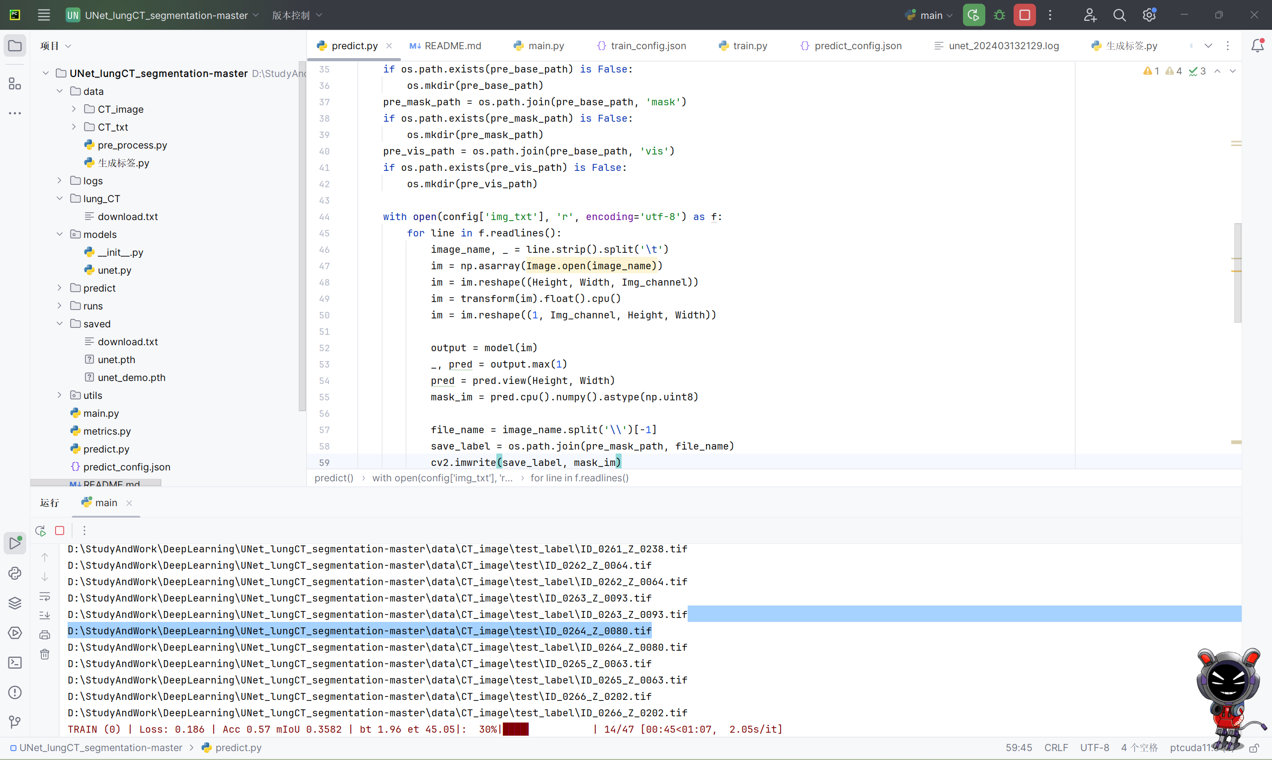Stop the running process with red square
The image size is (1272, 760).
pyautogui.click(x=1025, y=15)
